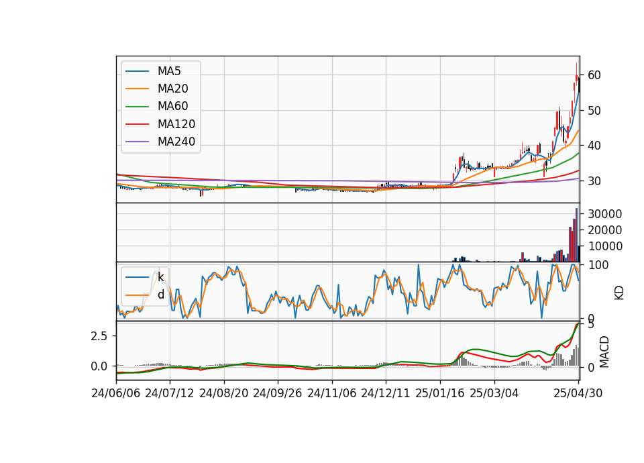Click the blue MA5 legend line sample
The width and height of the screenshot is (644, 463).
click(x=137, y=72)
